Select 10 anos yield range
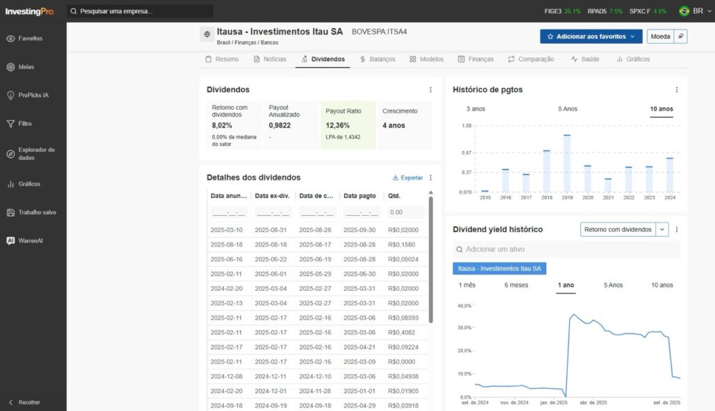 (x=662, y=285)
